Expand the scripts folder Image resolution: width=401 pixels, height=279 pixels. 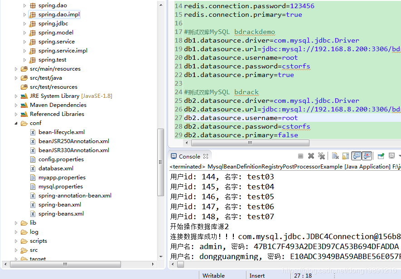[x=16, y=241]
